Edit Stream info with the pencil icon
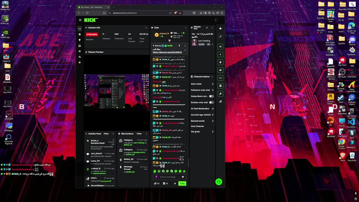The image size is (359, 202). tap(207, 27)
